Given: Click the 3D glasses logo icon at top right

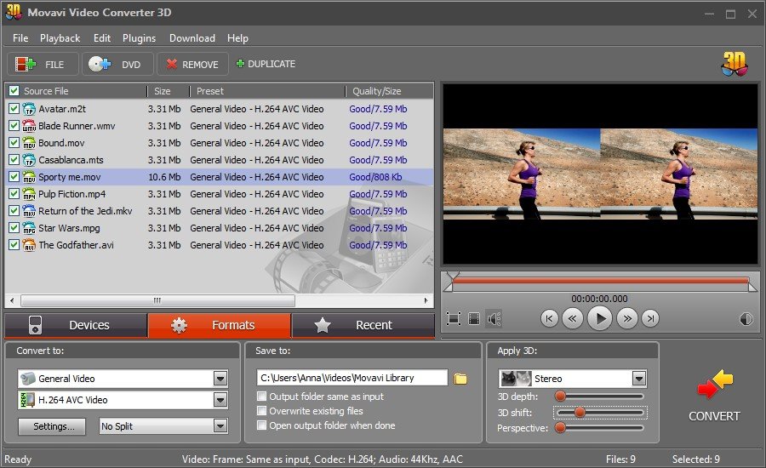Looking at the screenshot, I should pyautogui.click(x=735, y=64).
